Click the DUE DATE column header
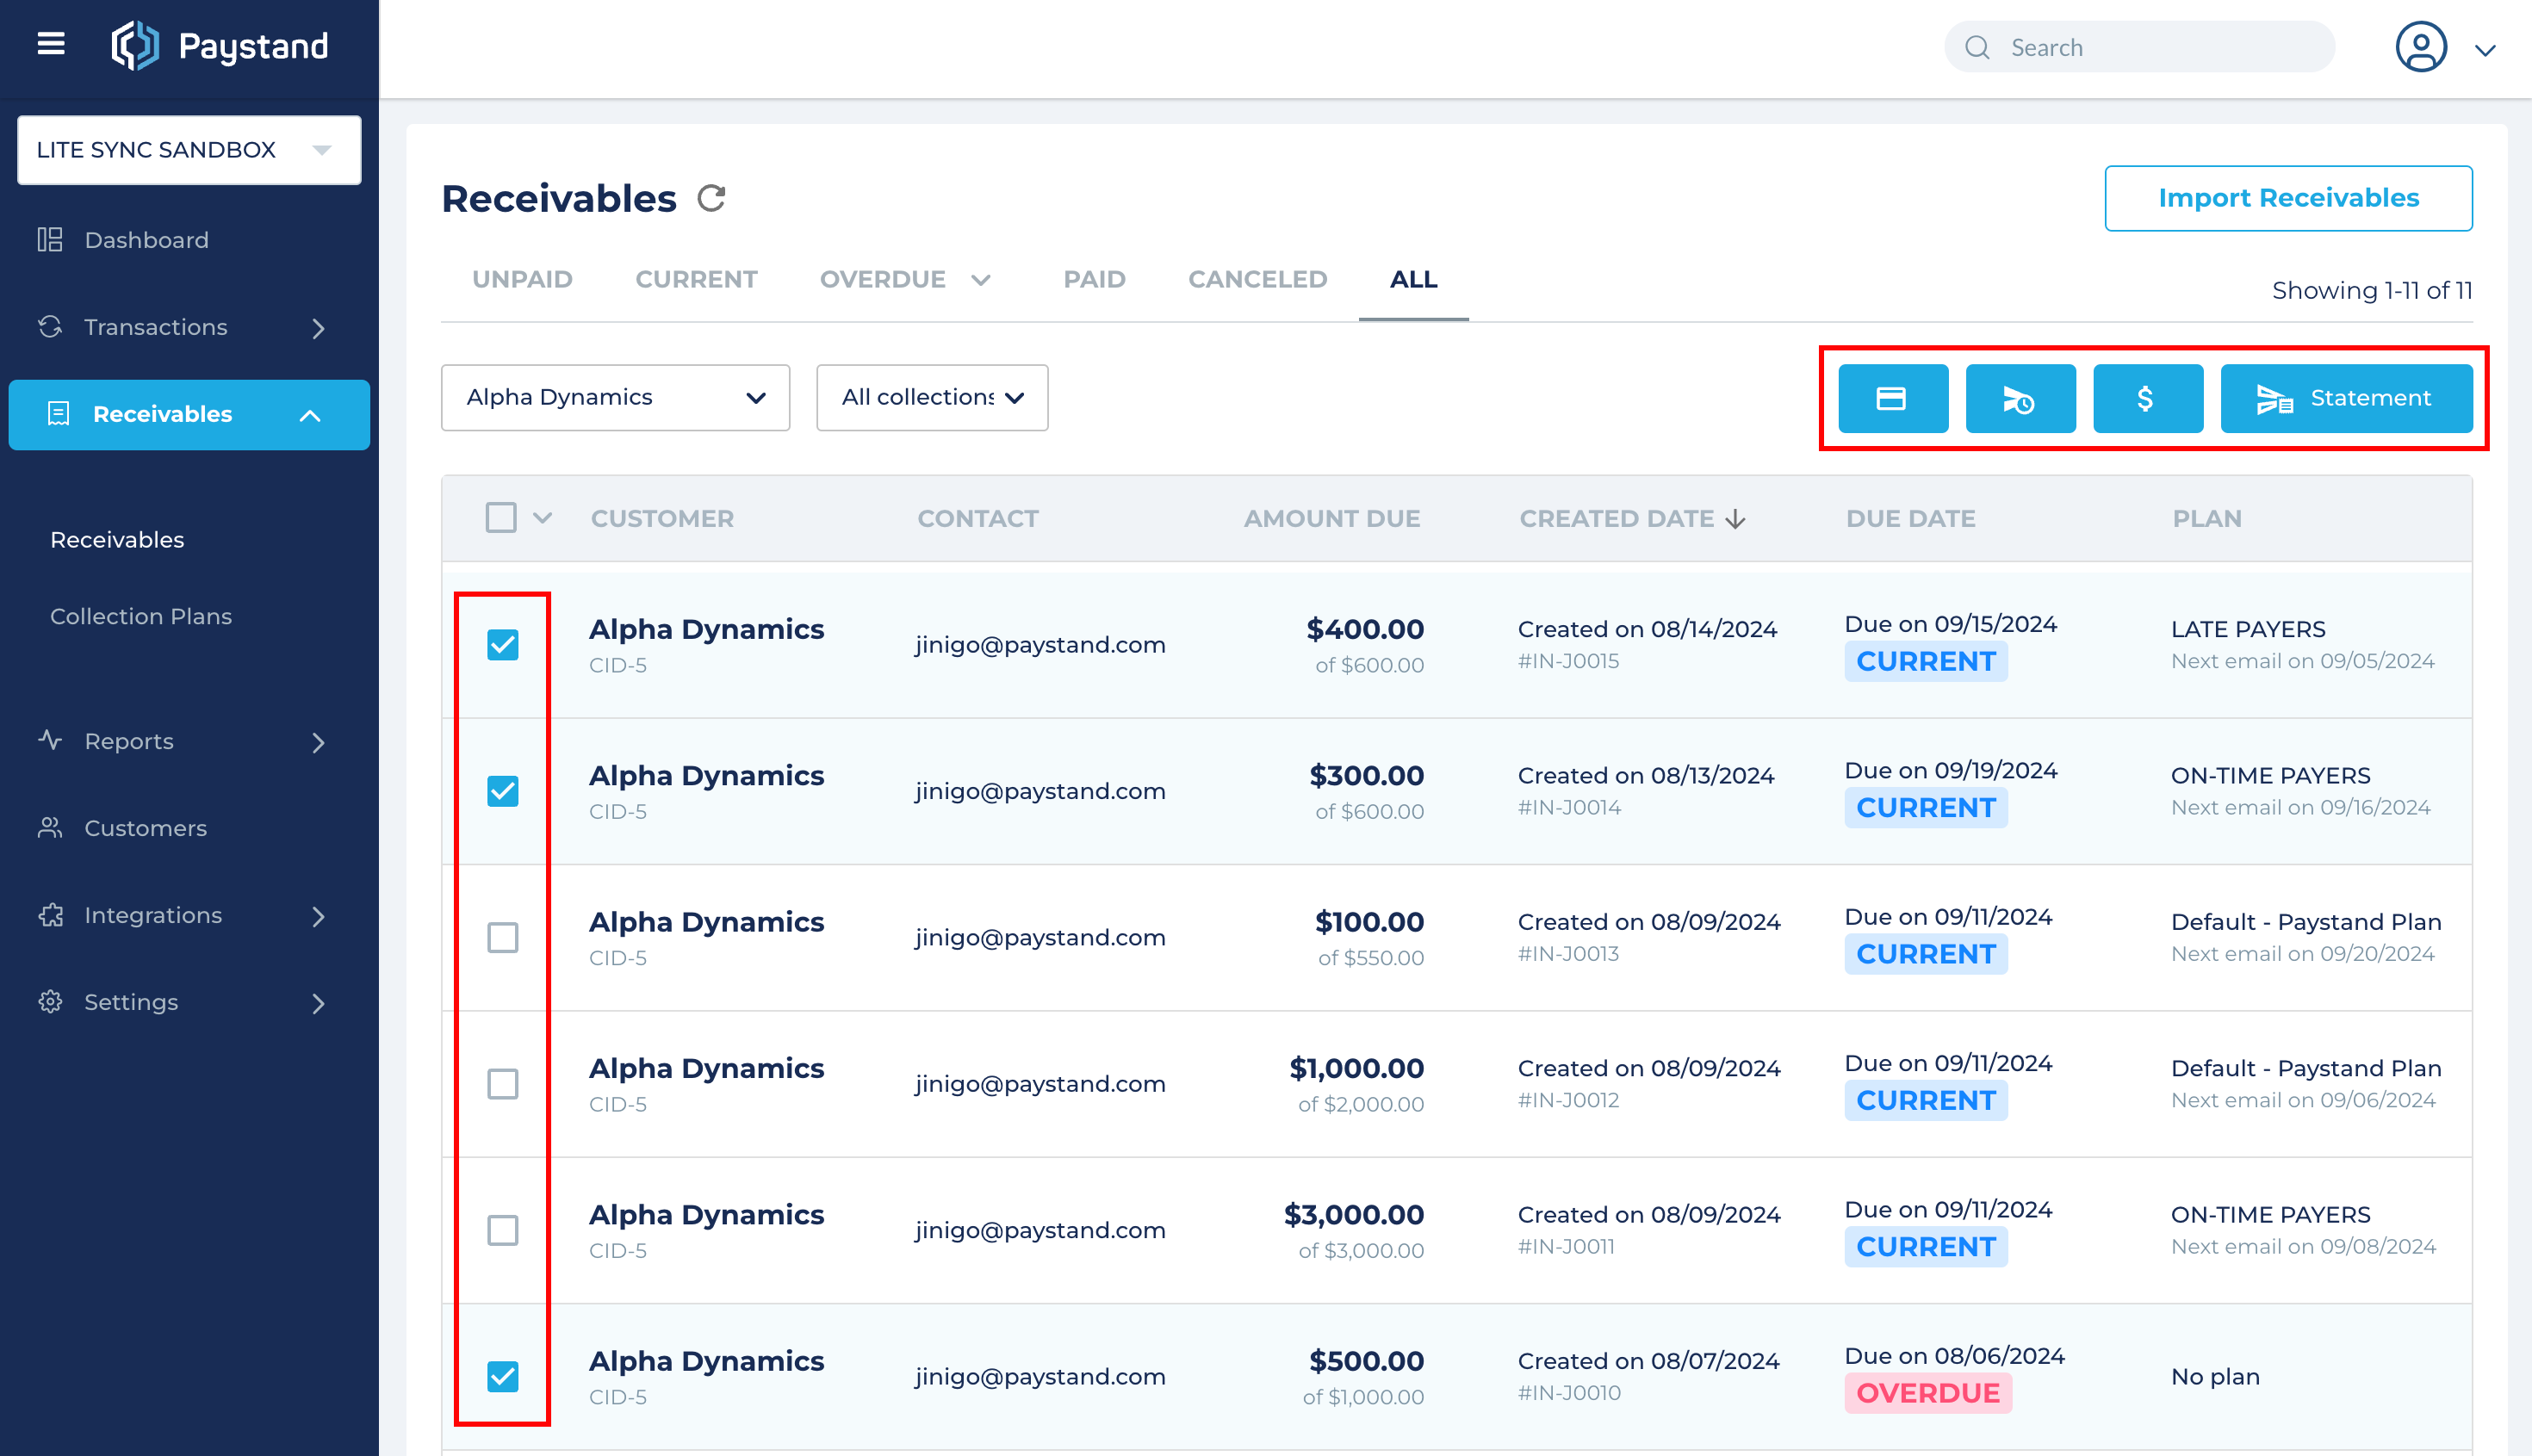Image resolution: width=2532 pixels, height=1456 pixels. [1910, 519]
